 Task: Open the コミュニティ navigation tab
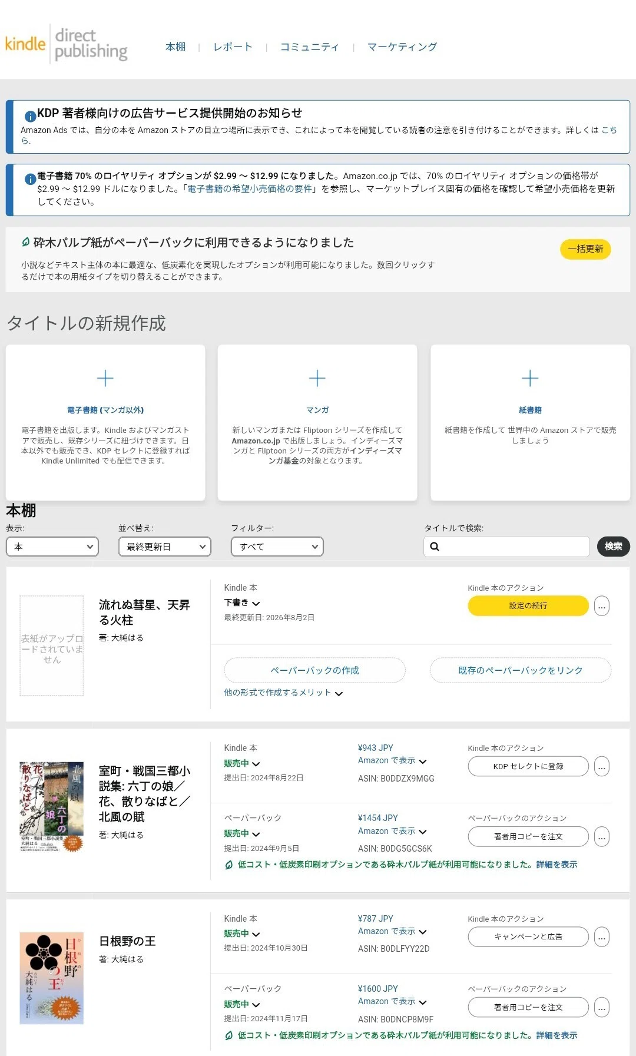tap(309, 47)
